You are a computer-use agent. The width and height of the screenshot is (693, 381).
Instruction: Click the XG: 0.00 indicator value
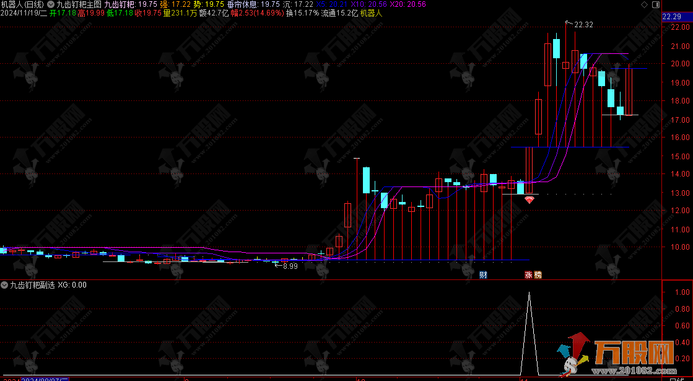[72, 285]
